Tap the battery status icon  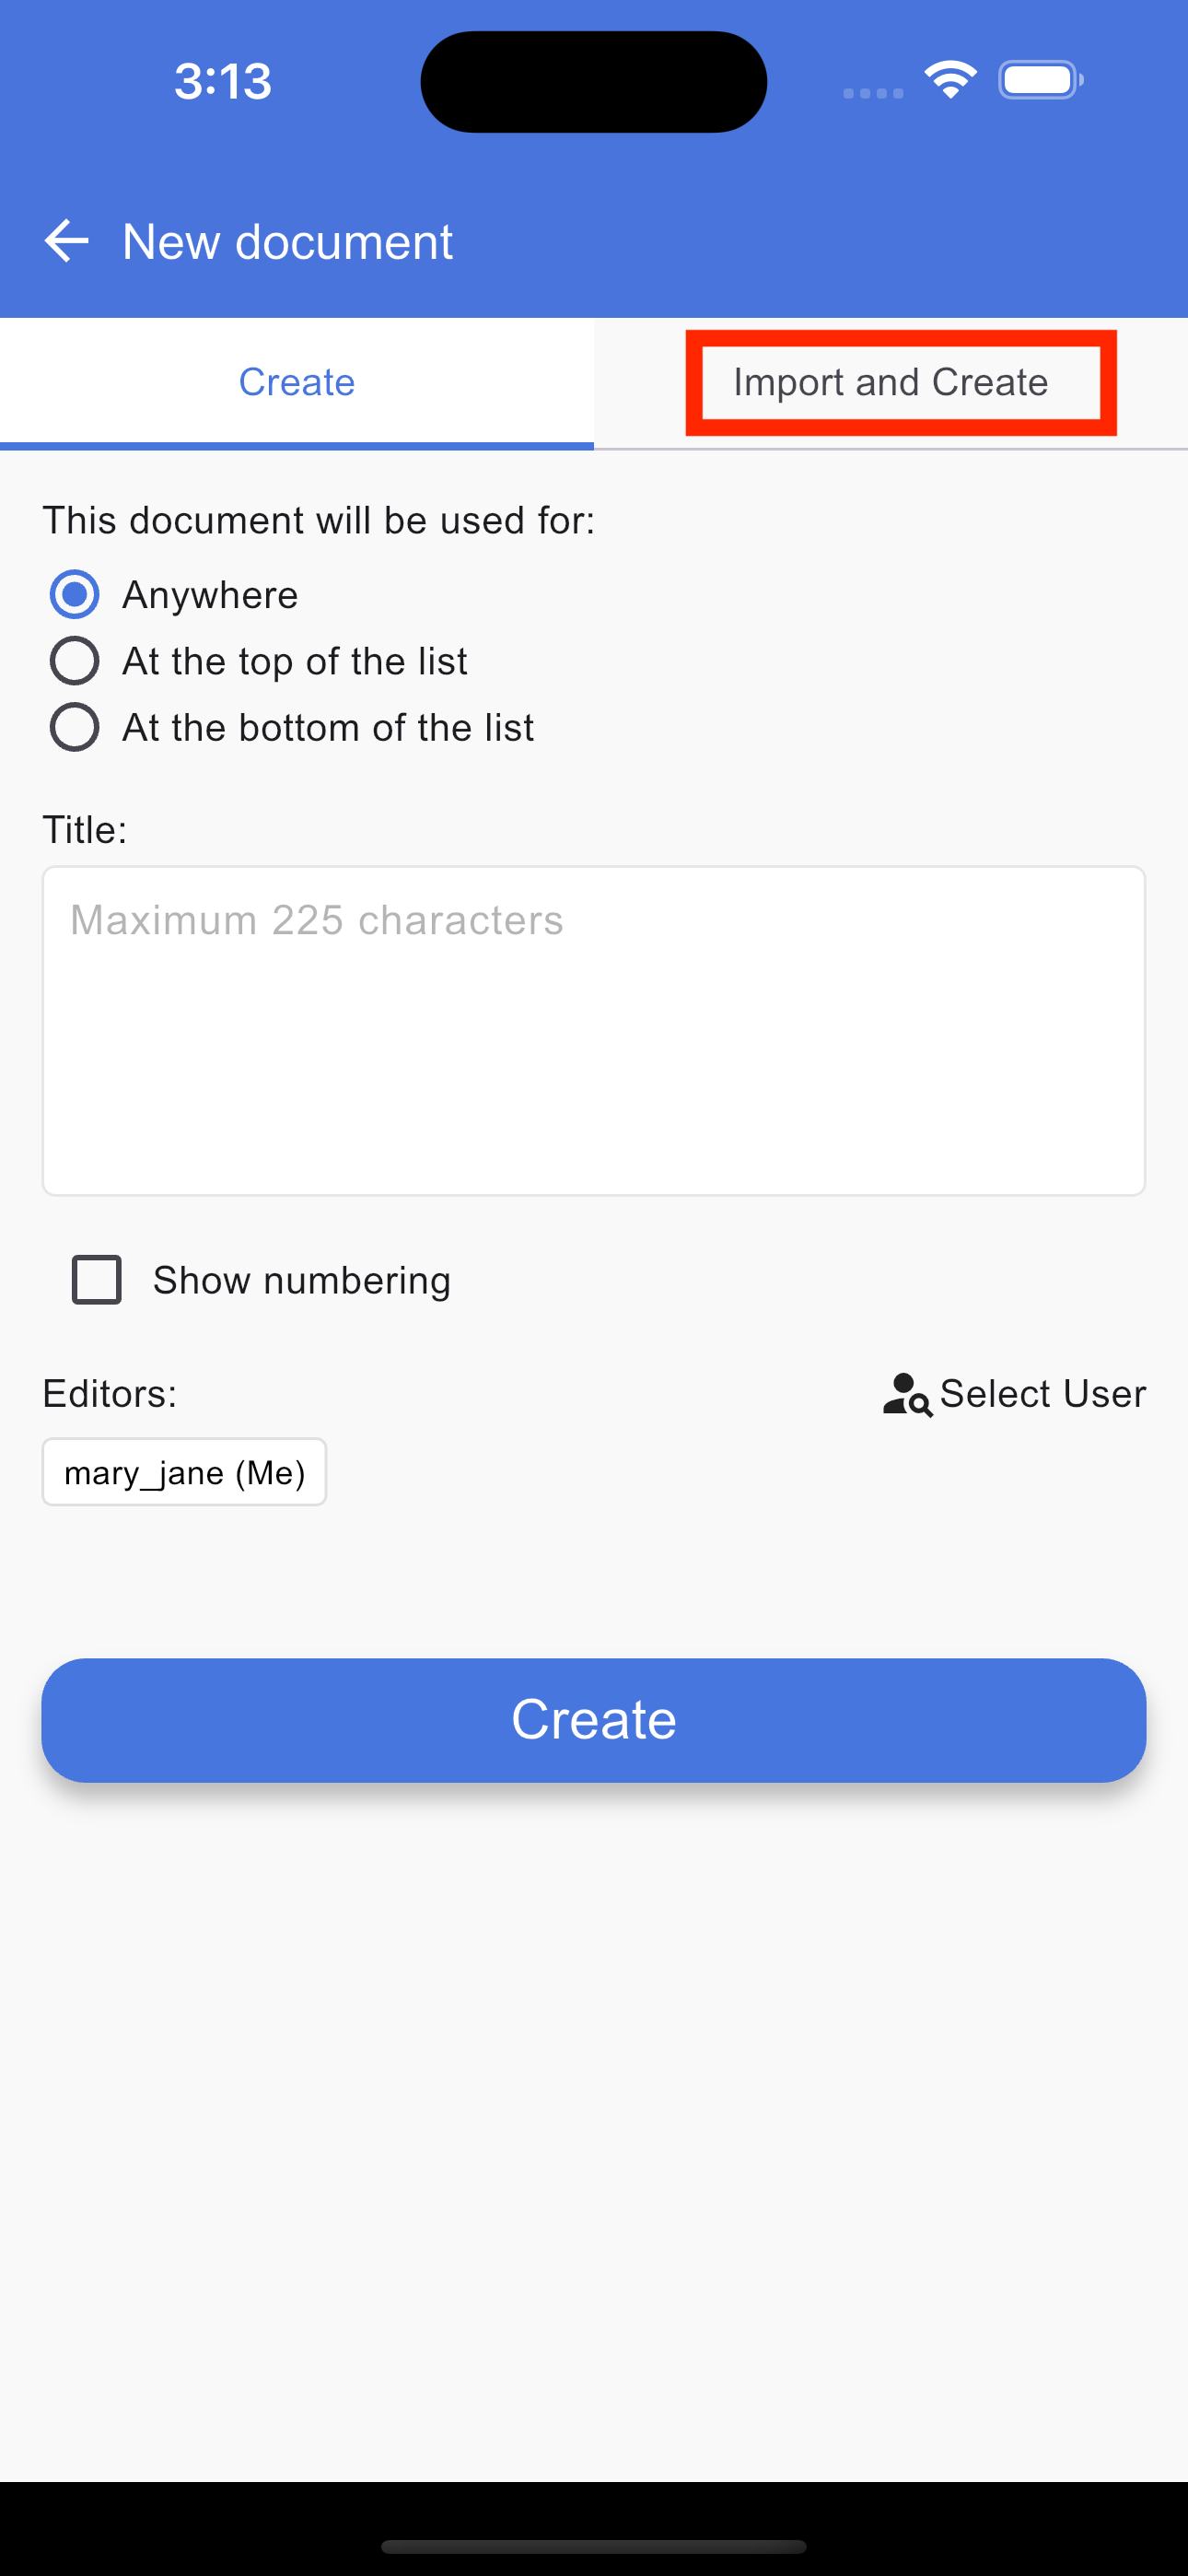click(x=1040, y=80)
